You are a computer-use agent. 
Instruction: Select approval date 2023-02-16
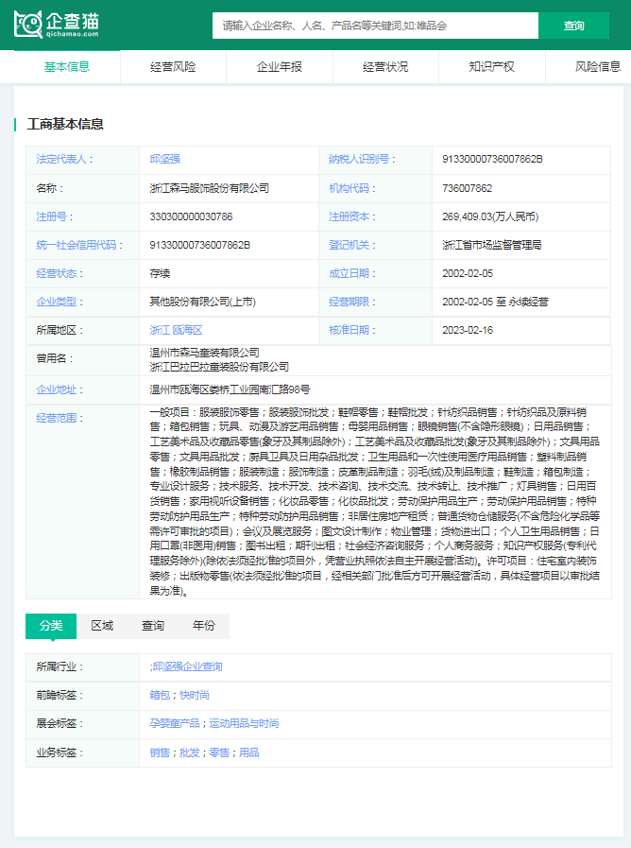coord(468,330)
